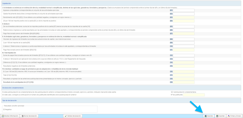243x118 pixels.
Task: Click 'Resultado cero/Sin actividad' group label
Action: pos(14,106)
